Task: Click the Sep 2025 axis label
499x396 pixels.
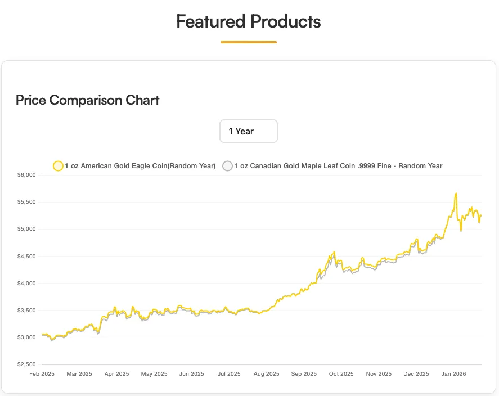Action: tap(304, 373)
